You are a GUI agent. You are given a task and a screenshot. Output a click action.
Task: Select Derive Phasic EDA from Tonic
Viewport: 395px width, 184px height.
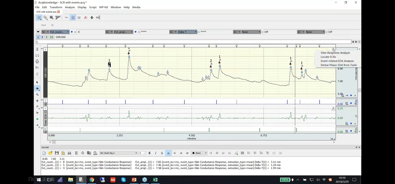[x=338, y=65]
